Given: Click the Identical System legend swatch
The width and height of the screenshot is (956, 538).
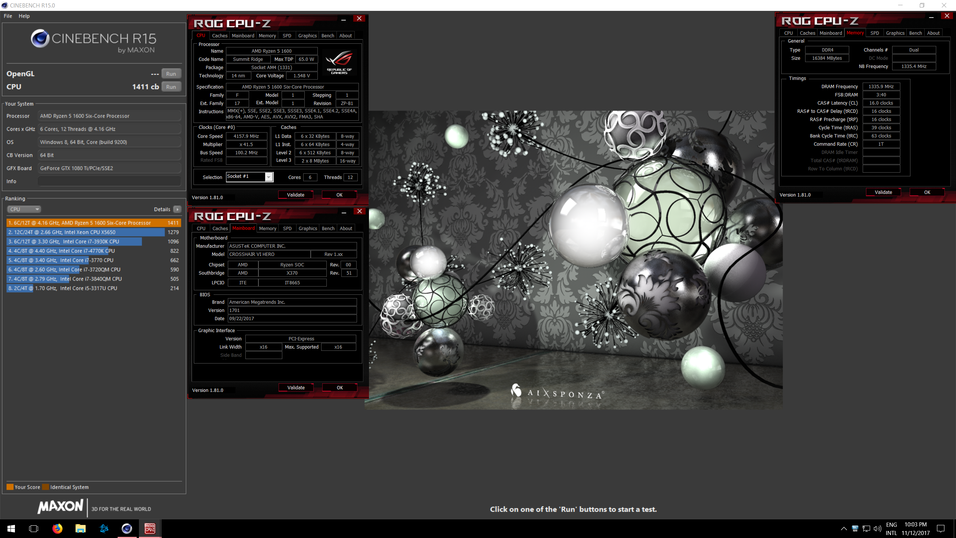Looking at the screenshot, I should click(46, 487).
